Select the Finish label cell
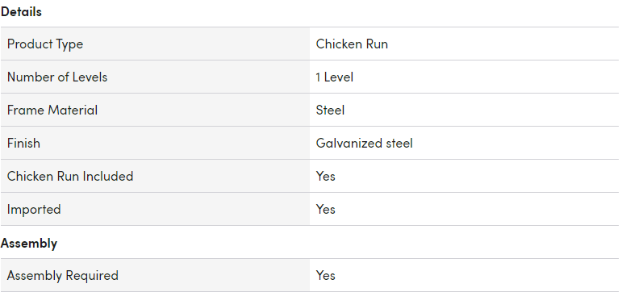Viewport: 622px width, 292px height. (155, 143)
